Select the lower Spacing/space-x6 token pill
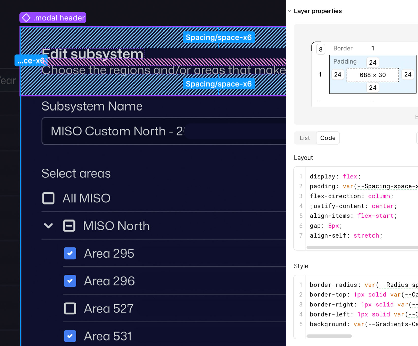The image size is (418, 346). coord(219,84)
